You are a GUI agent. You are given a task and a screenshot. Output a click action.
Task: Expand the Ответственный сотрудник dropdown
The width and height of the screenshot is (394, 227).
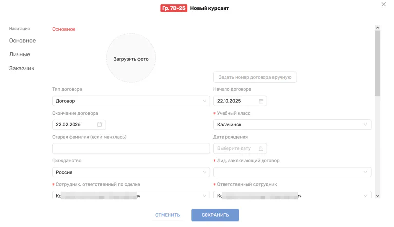click(292, 195)
